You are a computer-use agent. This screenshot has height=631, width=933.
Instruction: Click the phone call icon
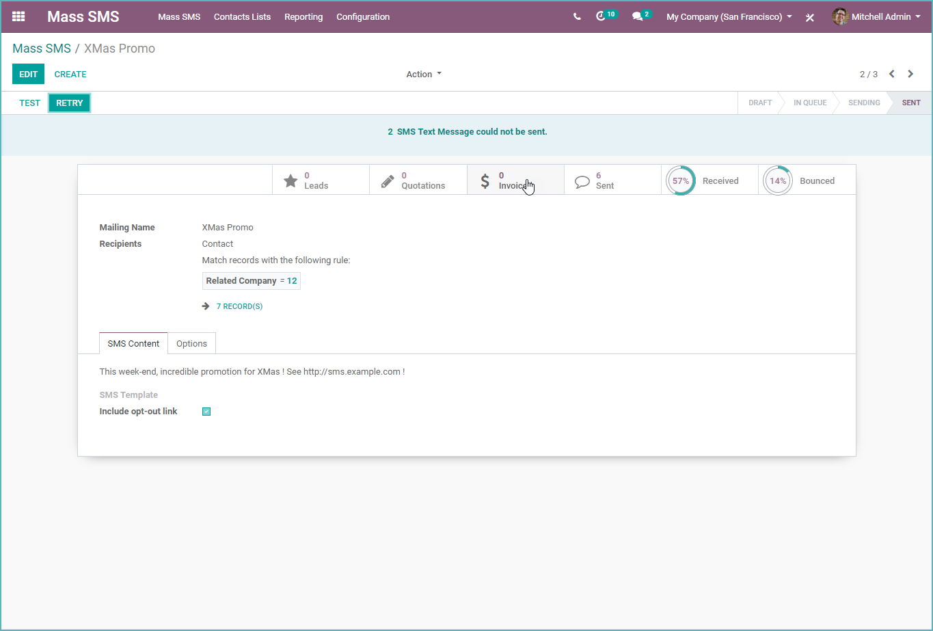tap(576, 16)
